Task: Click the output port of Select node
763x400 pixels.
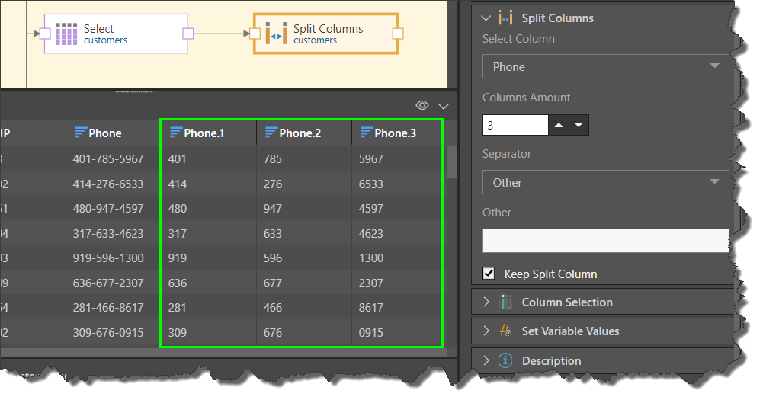Action: click(188, 33)
